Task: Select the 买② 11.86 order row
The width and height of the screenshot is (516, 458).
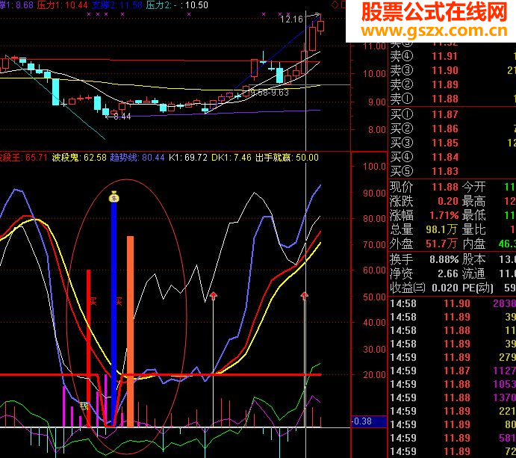Action: (453, 129)
